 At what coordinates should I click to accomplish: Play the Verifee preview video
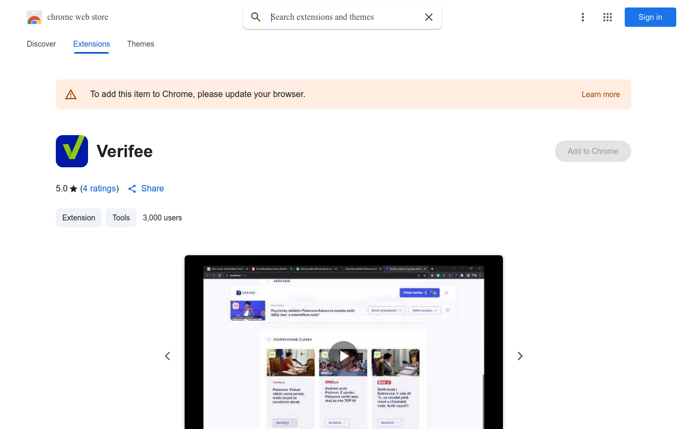coord(343,356)
